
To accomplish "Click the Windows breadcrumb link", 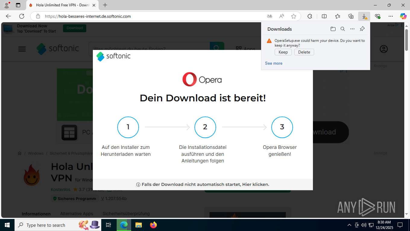I will tap(36, 153).
